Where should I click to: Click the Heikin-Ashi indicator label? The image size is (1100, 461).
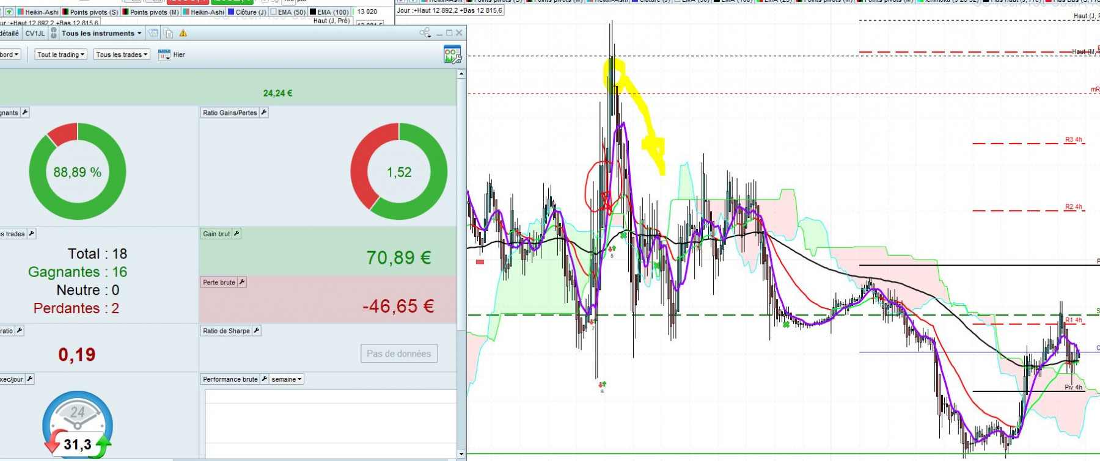pos(42,12)
